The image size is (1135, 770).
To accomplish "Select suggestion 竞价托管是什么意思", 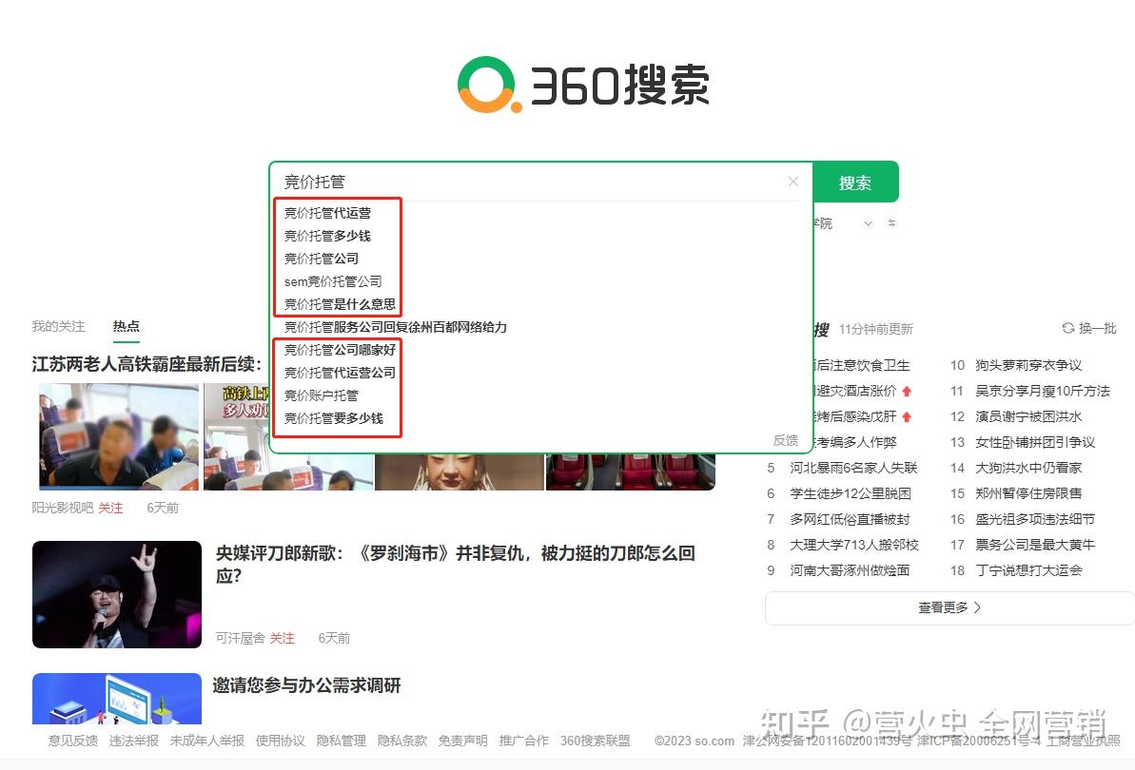I will tap(340, 303).
